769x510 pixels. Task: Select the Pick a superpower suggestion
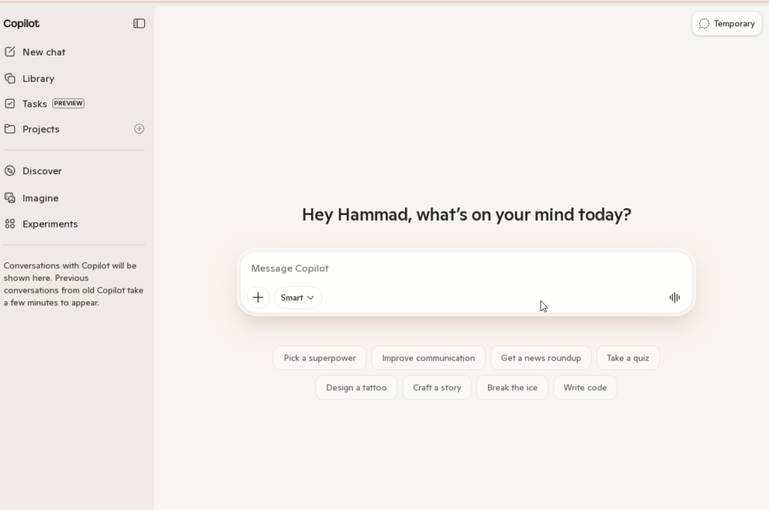(320, 358)
